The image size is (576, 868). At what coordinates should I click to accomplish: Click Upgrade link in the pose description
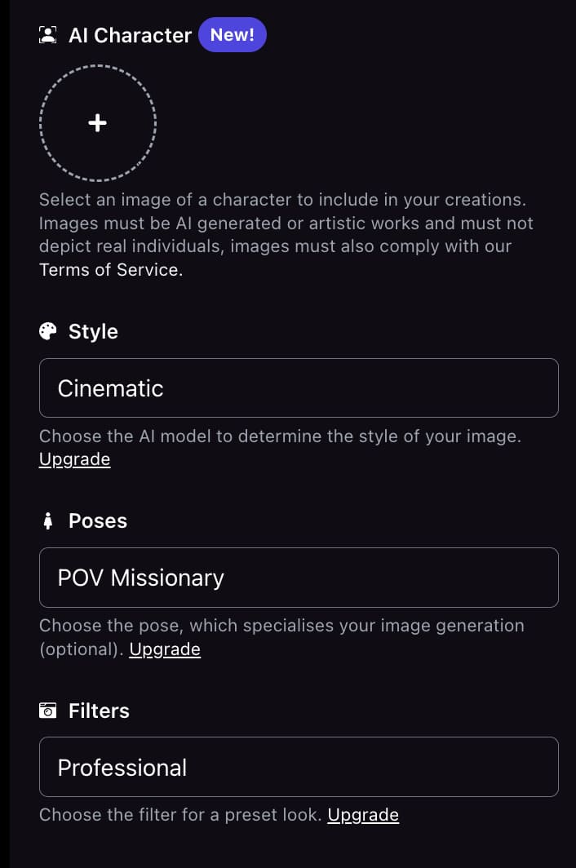(165, 649)
